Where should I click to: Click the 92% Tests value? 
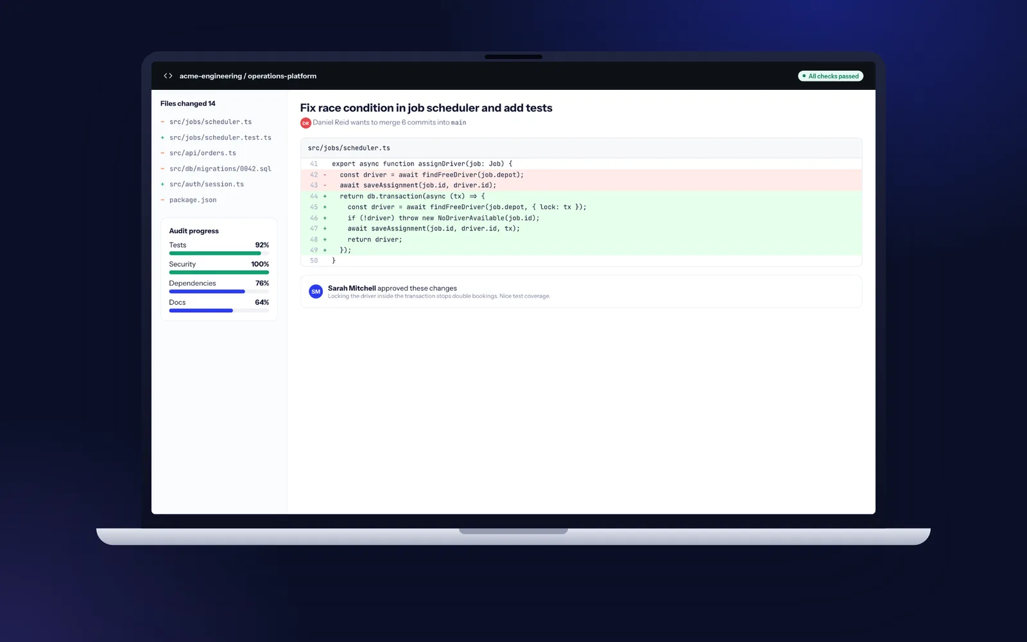(262, 245)
